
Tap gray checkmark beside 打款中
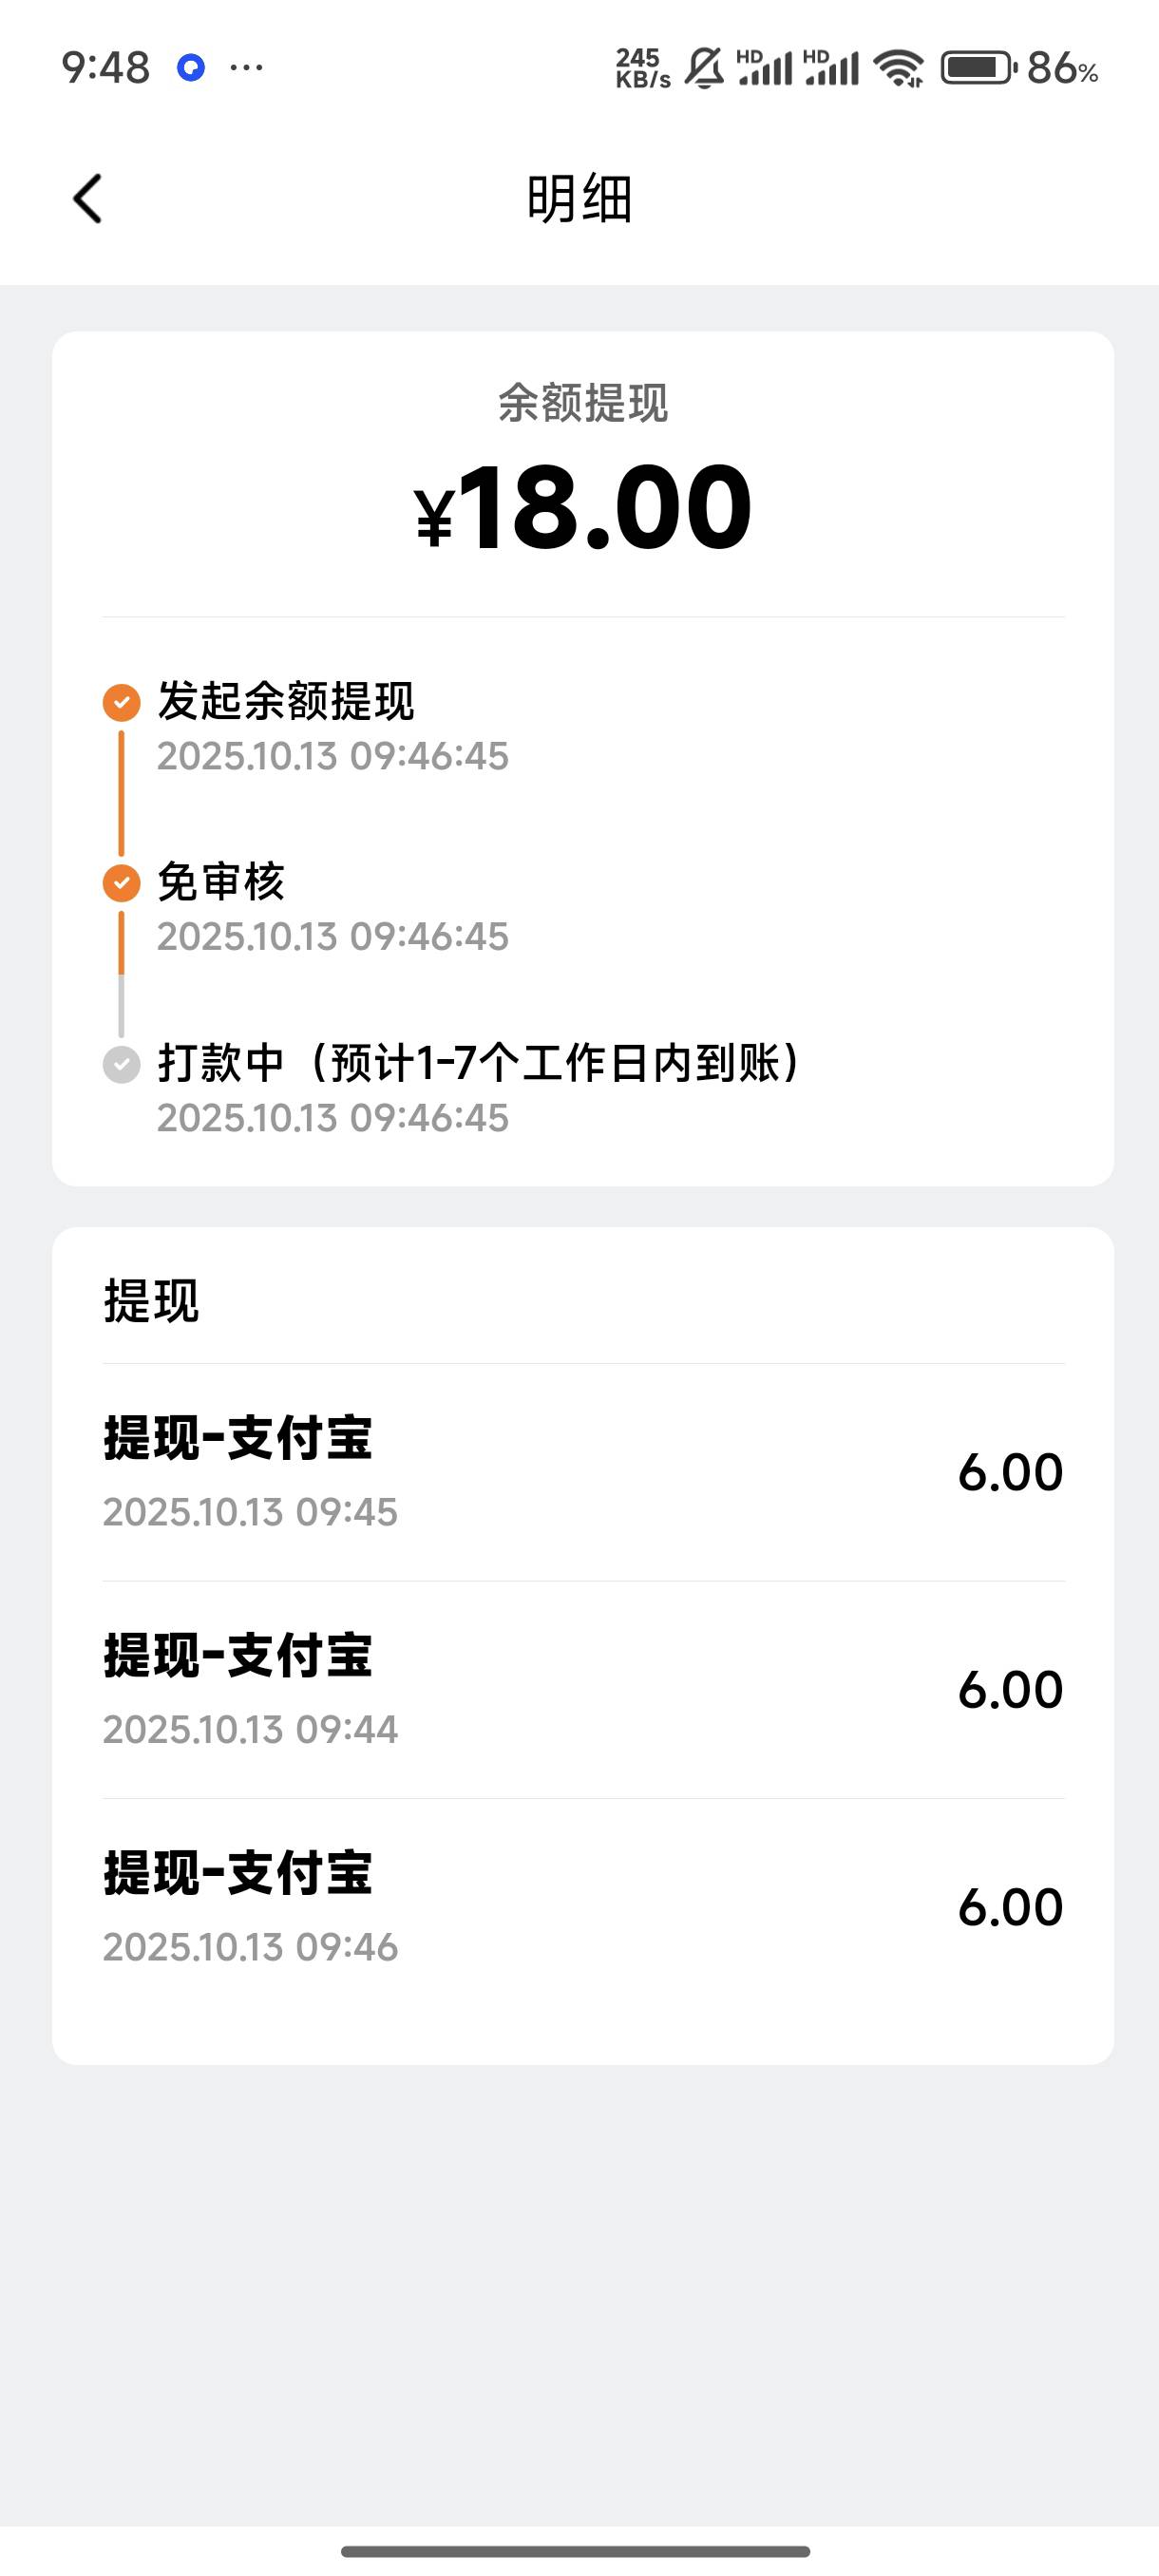pos(122,1064)
